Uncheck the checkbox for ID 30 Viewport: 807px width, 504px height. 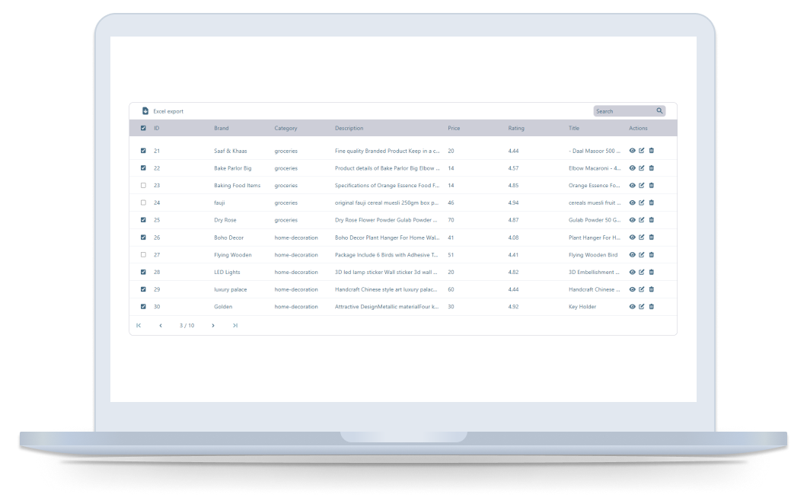point(143,306)
